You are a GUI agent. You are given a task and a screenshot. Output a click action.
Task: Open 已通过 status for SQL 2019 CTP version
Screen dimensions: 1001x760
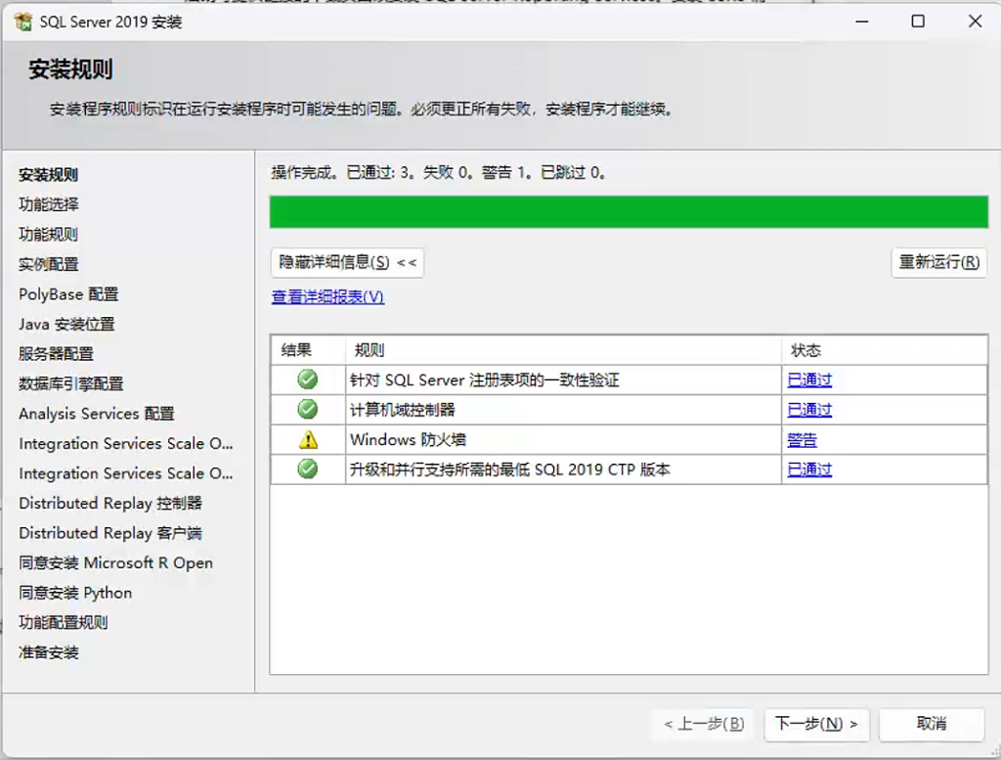pos(809,469)
